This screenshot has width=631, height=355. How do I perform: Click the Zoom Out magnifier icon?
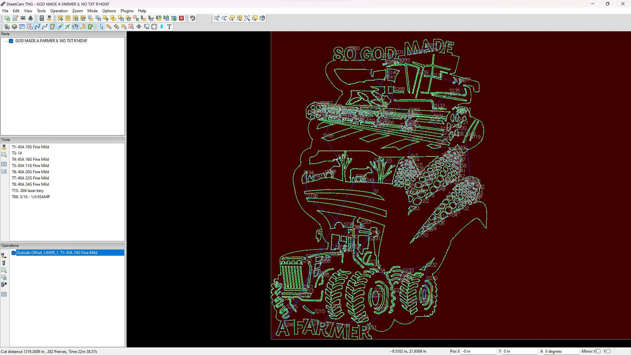click(x=224, y=18)
